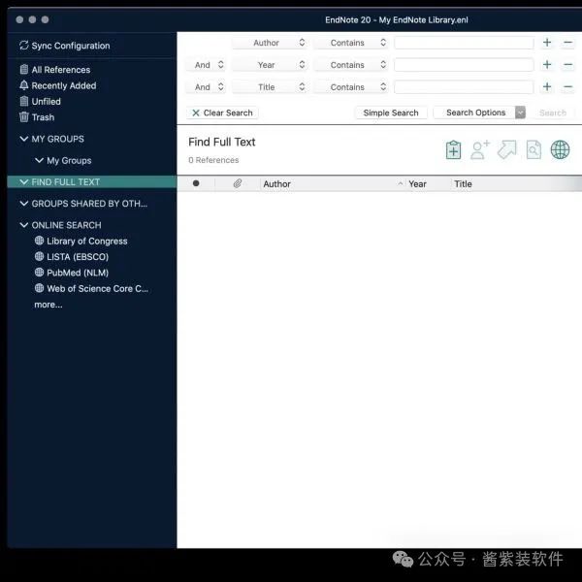This screenshot has width=582, height=582.
Task: Open Contains dropdown in Year row
Action: tap(351, 65)
